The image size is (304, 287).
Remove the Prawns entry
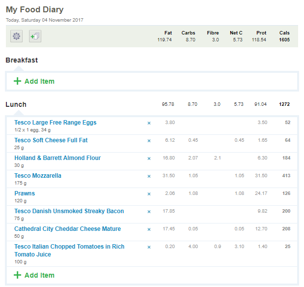point(149,193)
